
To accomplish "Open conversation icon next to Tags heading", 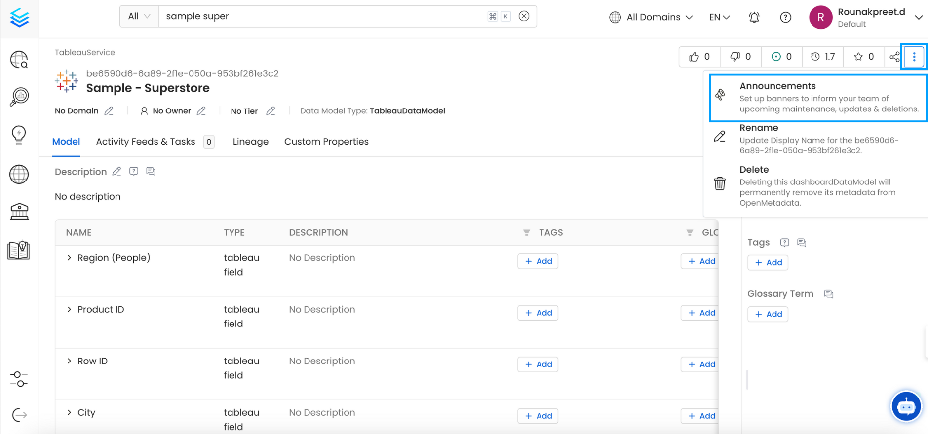I will click(802, 242).
